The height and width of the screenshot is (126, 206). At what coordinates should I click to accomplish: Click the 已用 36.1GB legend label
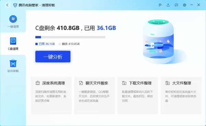click(x=47, y=44)
